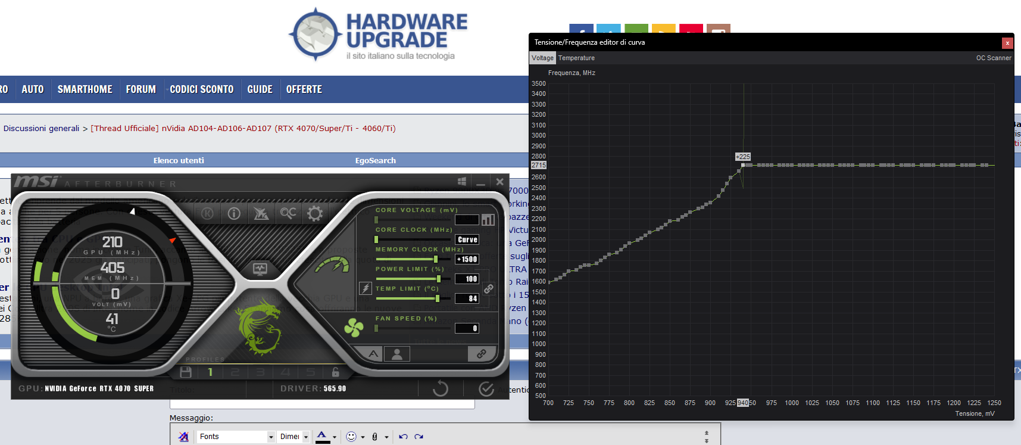1021x445 pixels.
Task: Open the font size dropdown
Action: 295,437
